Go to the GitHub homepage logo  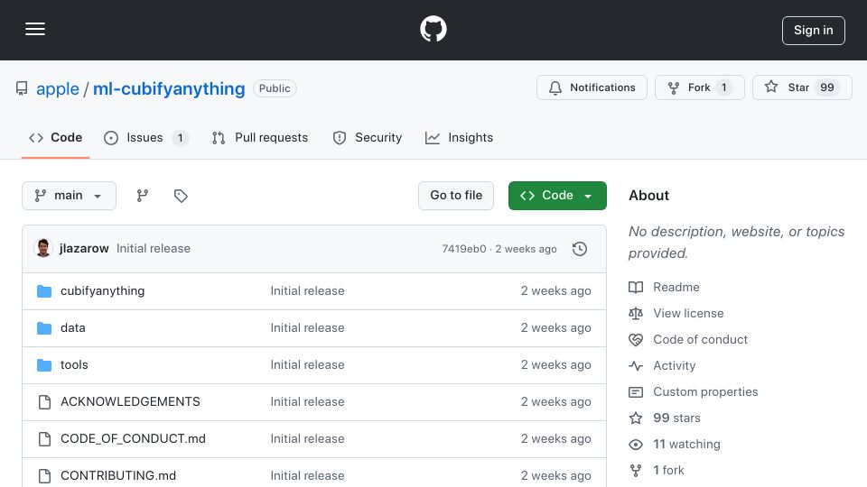click(433, 29)
